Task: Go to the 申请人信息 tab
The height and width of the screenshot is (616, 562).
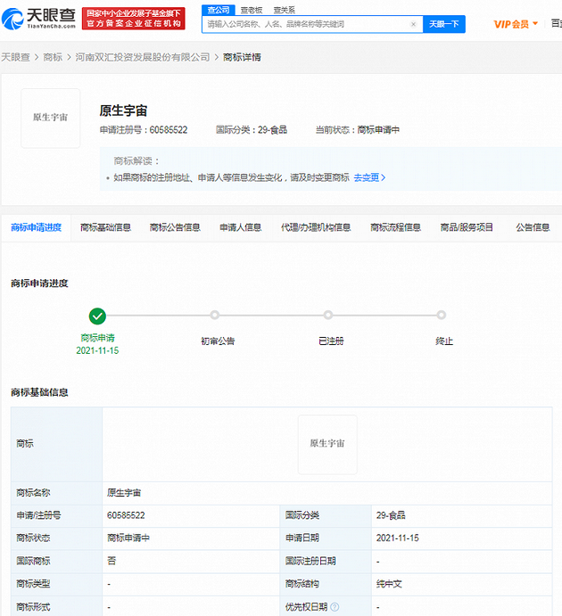Action: tap(241, 227)
